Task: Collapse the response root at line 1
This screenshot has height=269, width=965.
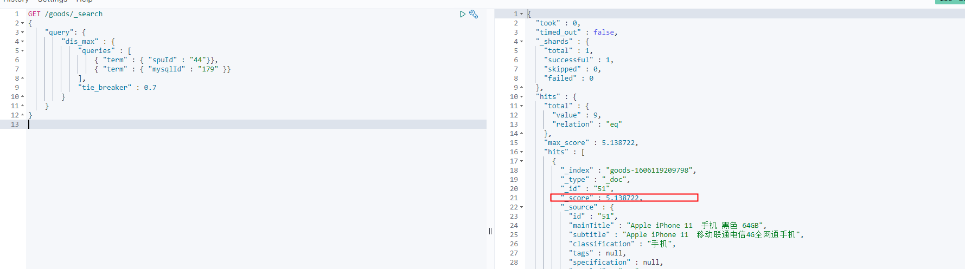Action: coord(522,14)
